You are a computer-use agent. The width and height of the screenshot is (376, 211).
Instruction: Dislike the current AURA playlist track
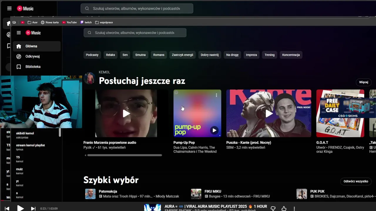pos(273,209)
